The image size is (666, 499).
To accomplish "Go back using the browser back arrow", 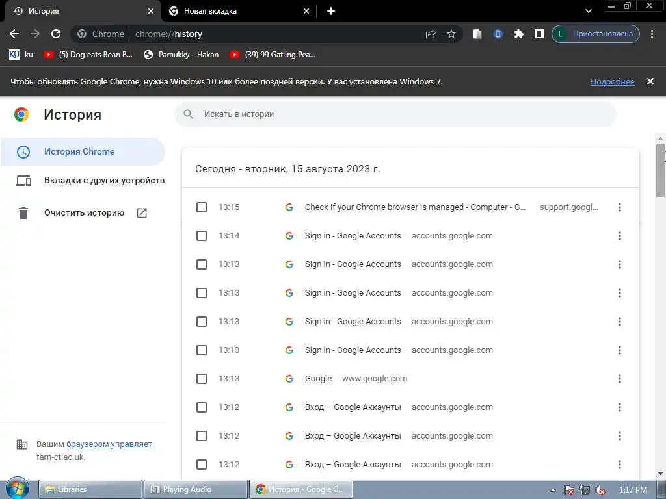I will point(14,34).
